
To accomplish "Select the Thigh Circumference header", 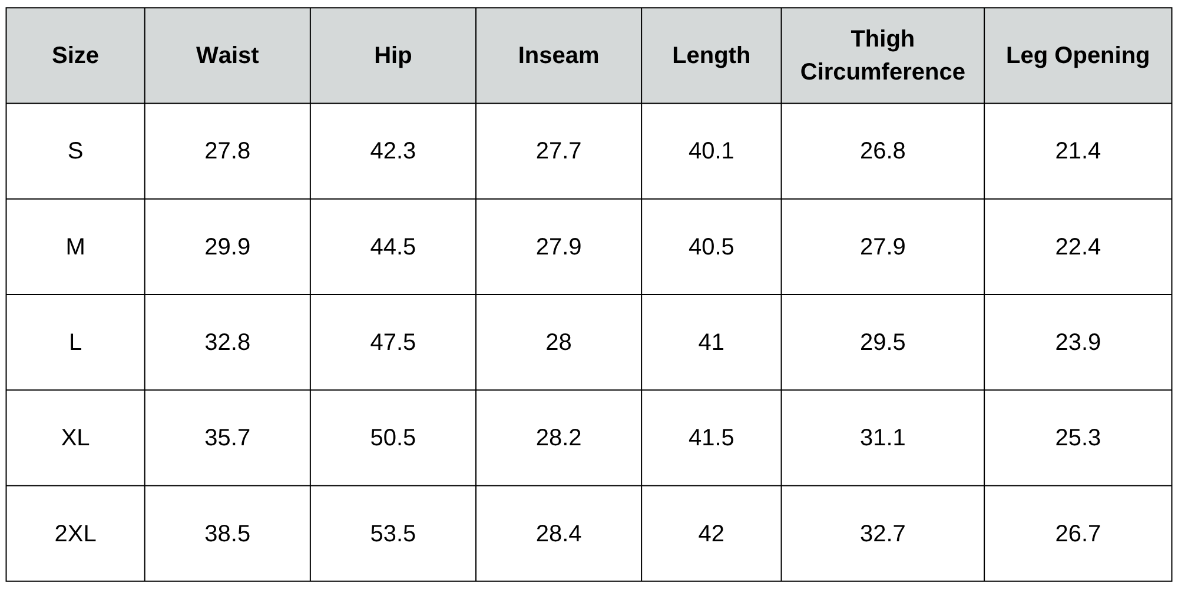I will click(x=882, y=55).
